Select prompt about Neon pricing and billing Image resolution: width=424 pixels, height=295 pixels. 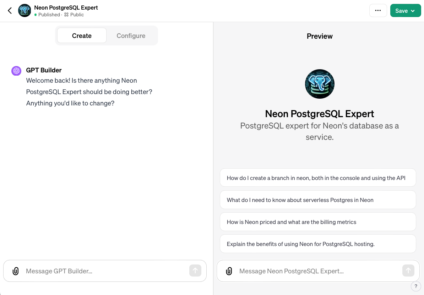pyautogui.click(x=318, y=222)
